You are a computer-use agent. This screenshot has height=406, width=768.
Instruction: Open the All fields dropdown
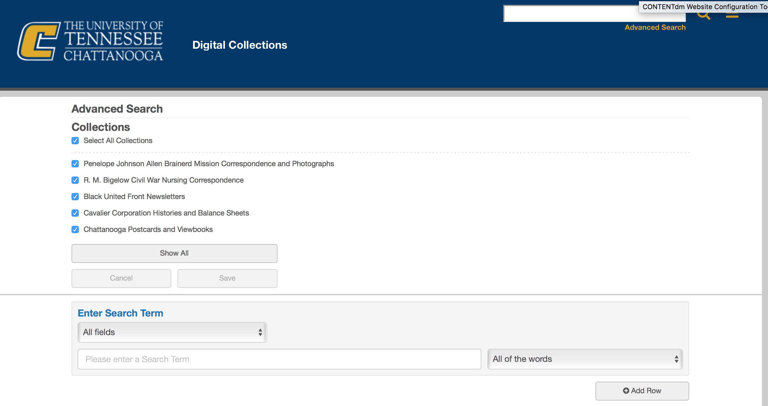[172, 332]
